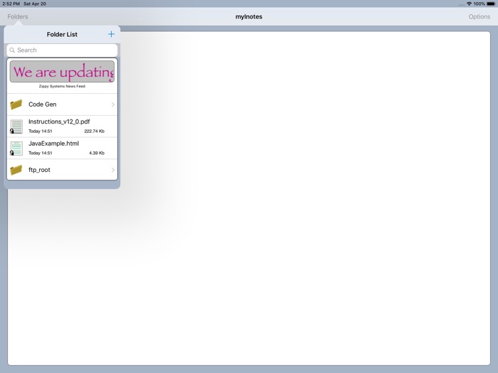
Task: Open the Options menu
Action: [x=480, y=16]
